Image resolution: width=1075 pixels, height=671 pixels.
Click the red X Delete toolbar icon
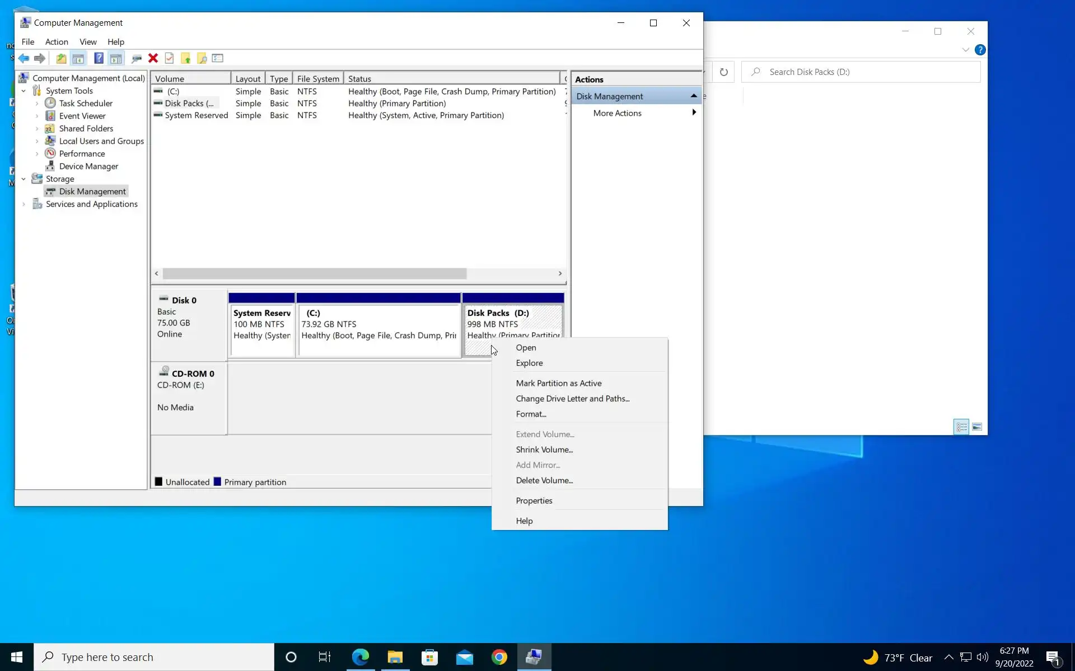(x=153, y=58)
